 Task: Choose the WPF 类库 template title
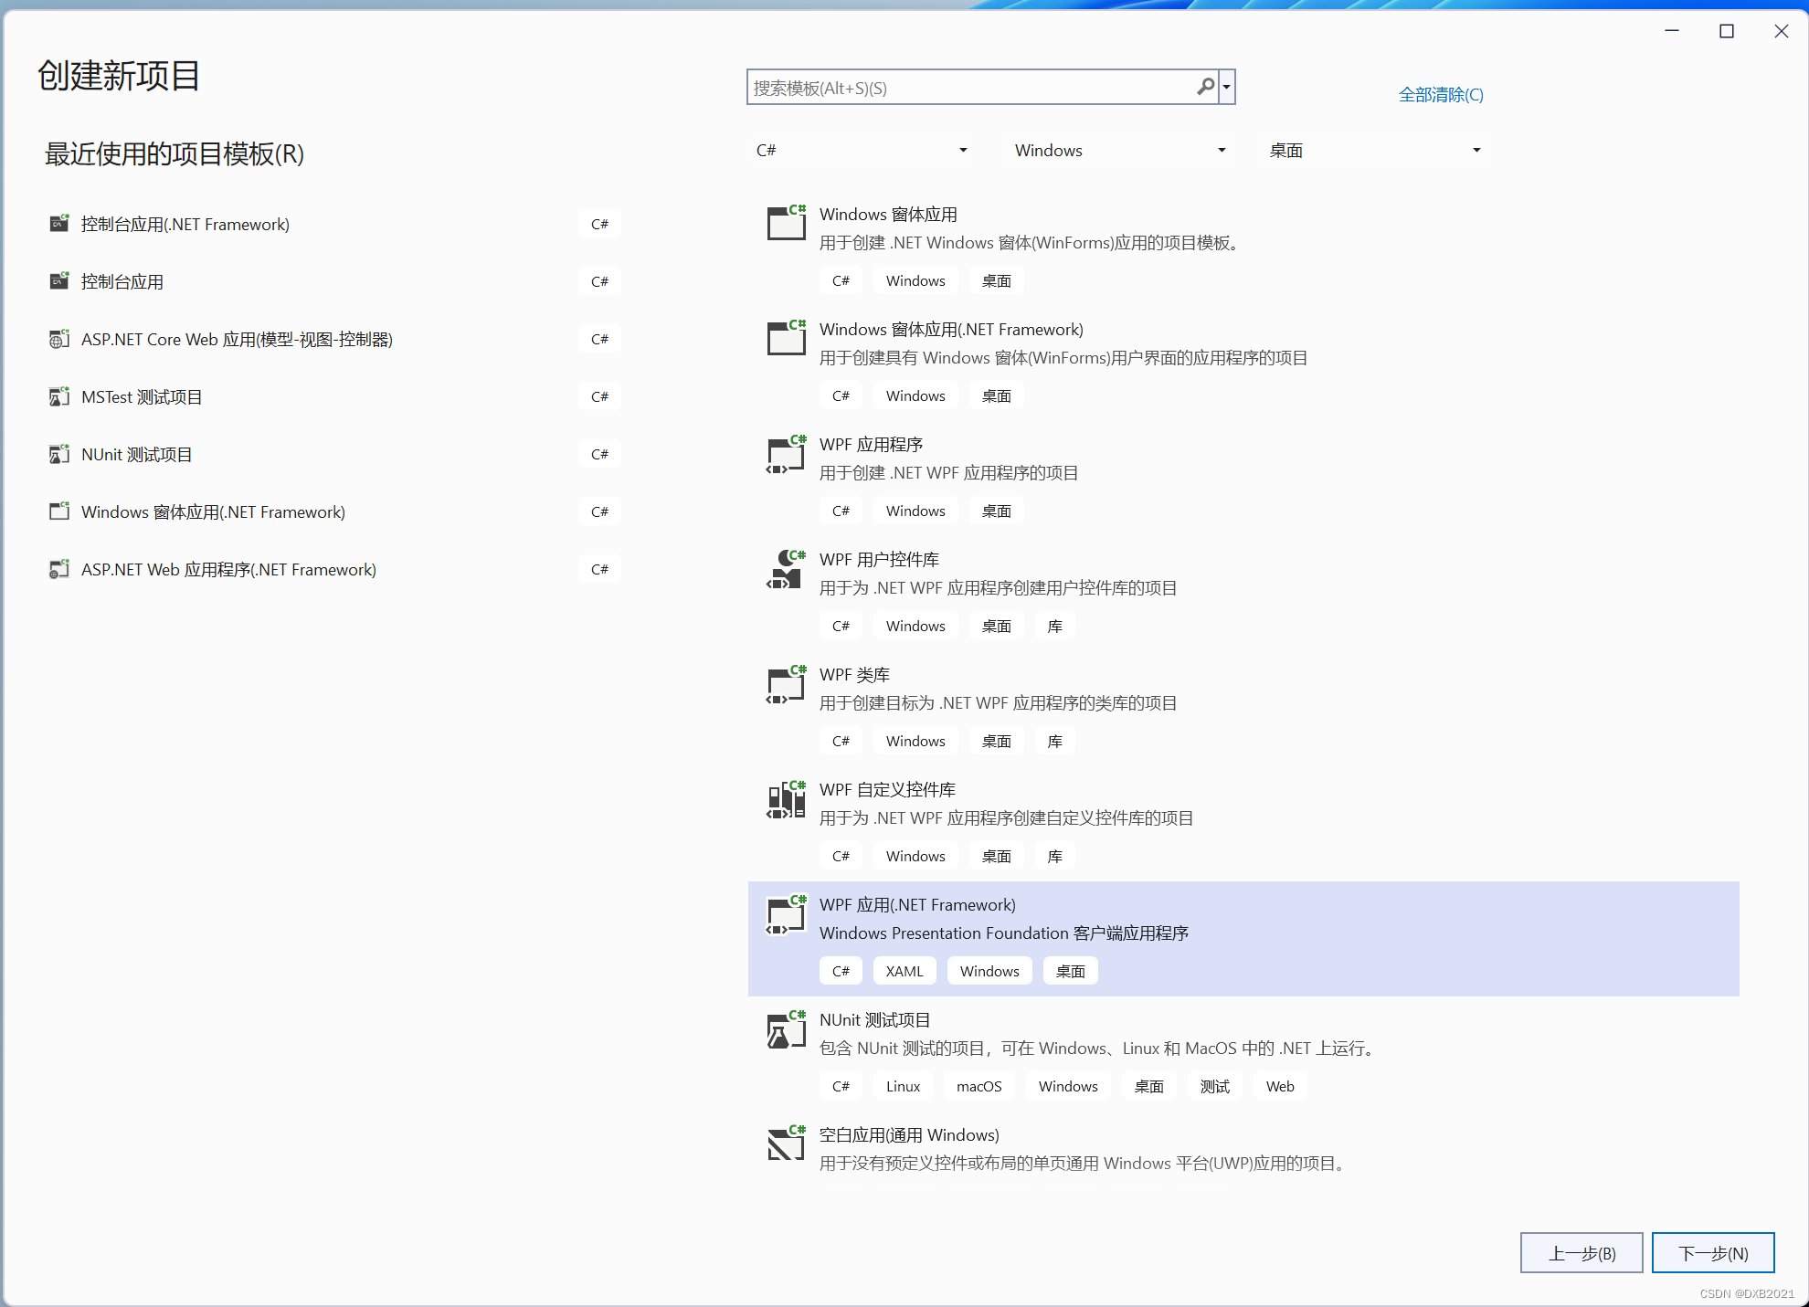854,674
